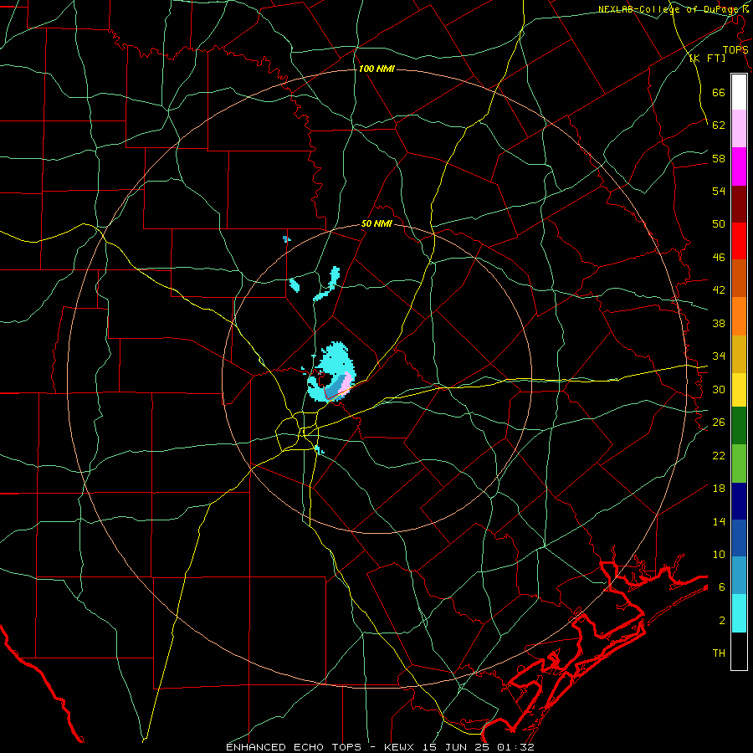Click the legend value 58
The width and height of the screenshot is (753, 753).
coord(719,158)
